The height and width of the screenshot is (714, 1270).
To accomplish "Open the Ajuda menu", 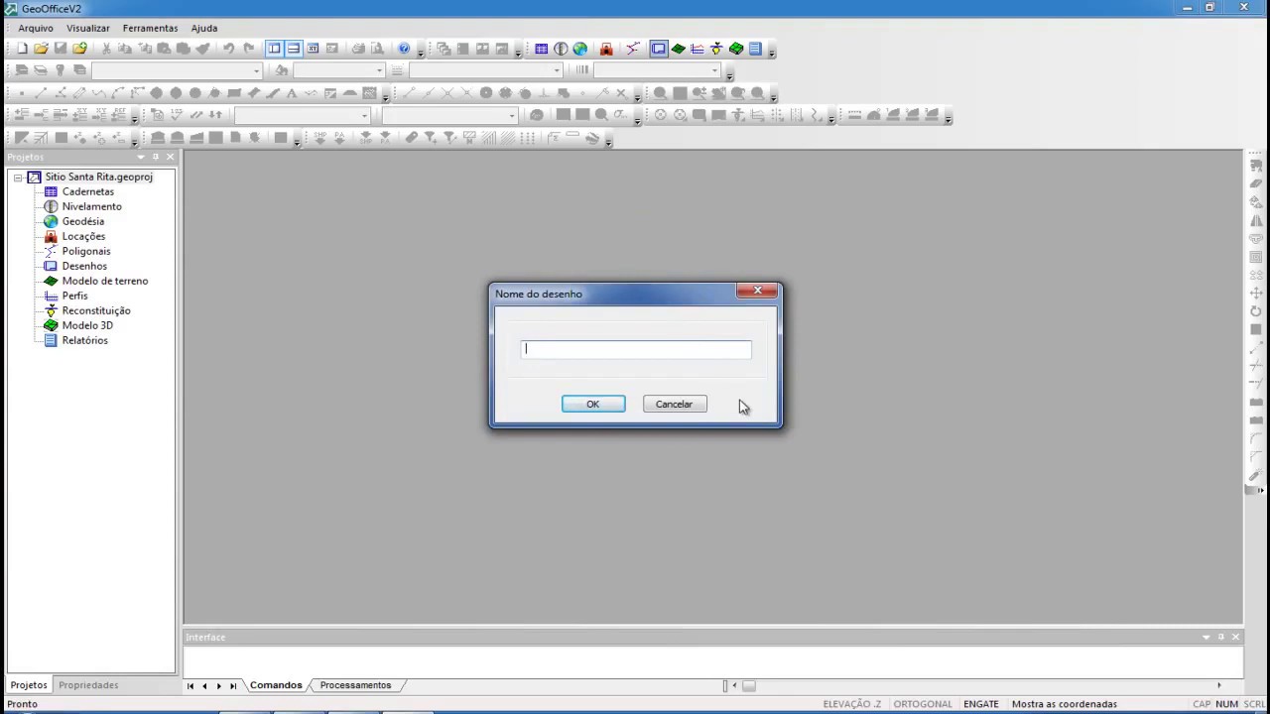I will (x=204, y=28).
